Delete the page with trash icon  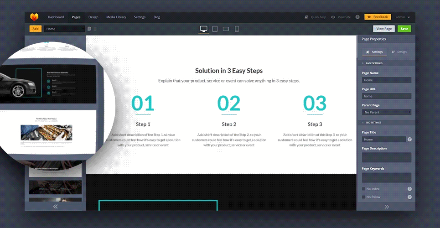click(95, 29)
